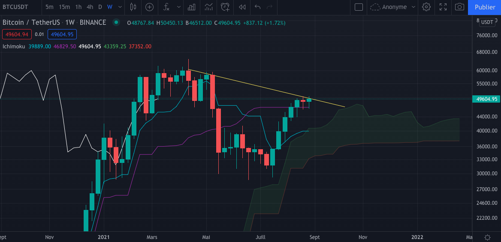Take a chart snapshot with the camera icon

coord(459,7)
